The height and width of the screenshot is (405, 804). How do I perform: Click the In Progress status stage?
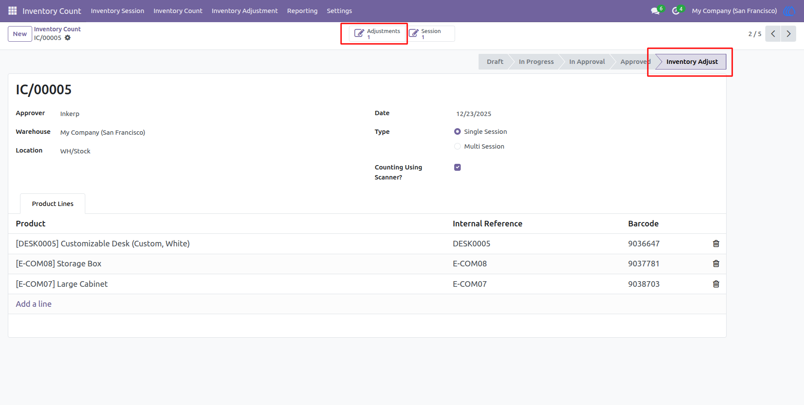(536, 62)
